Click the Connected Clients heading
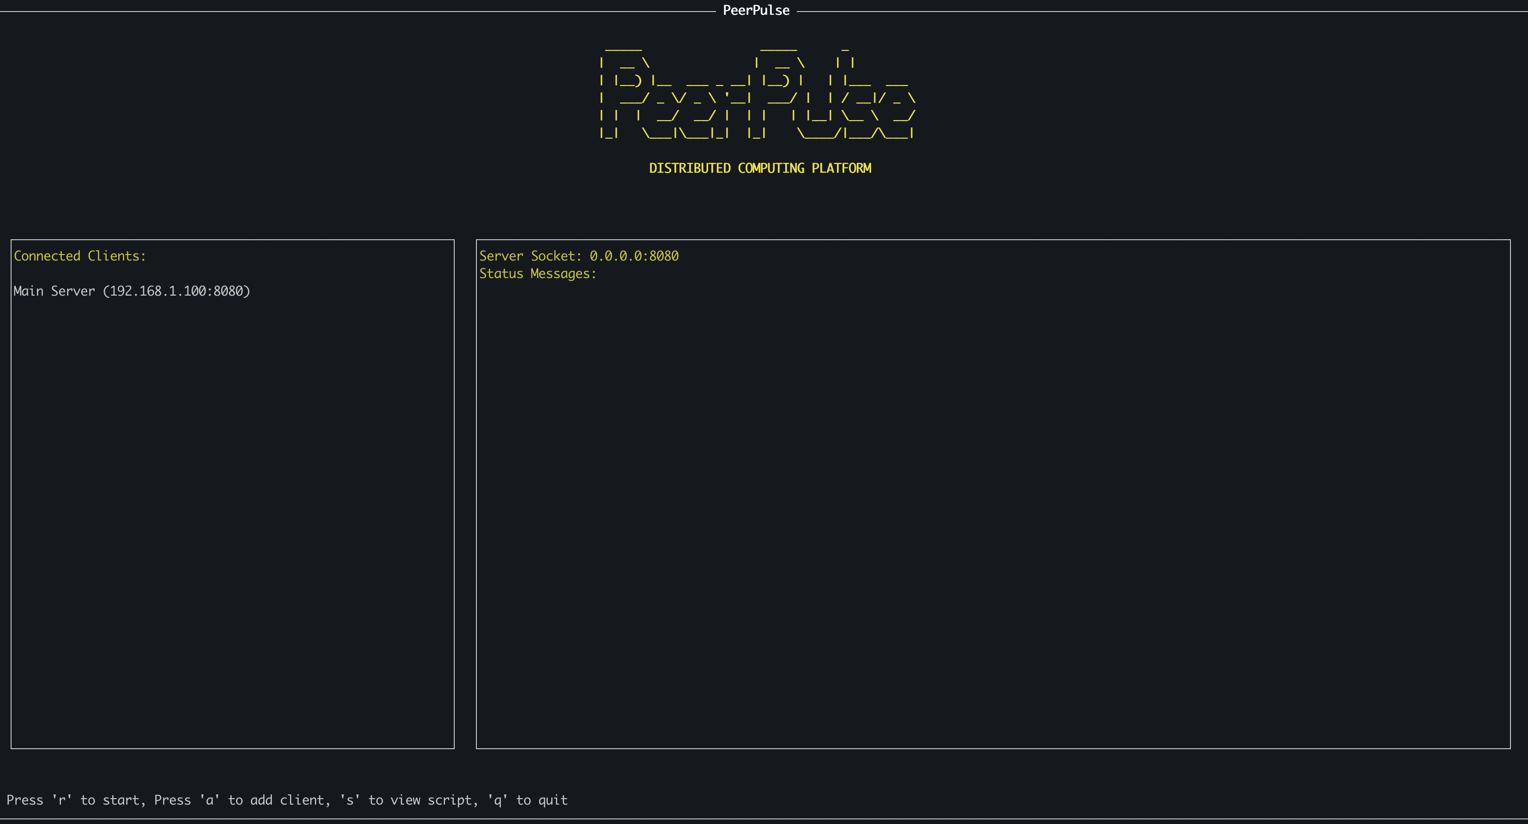This screenshot has height=824, width=1528. point(79,256)
